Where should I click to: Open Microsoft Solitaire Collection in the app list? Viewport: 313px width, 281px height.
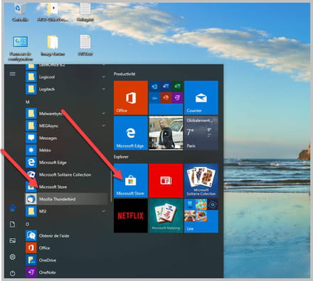click(x=66, y=175)
